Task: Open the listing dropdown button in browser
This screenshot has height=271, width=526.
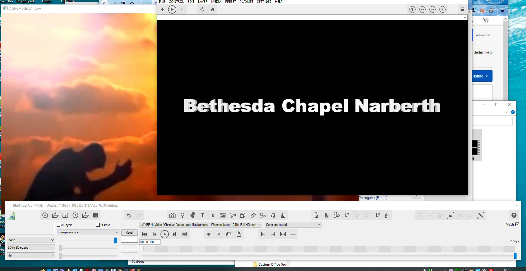Action: 482,76
